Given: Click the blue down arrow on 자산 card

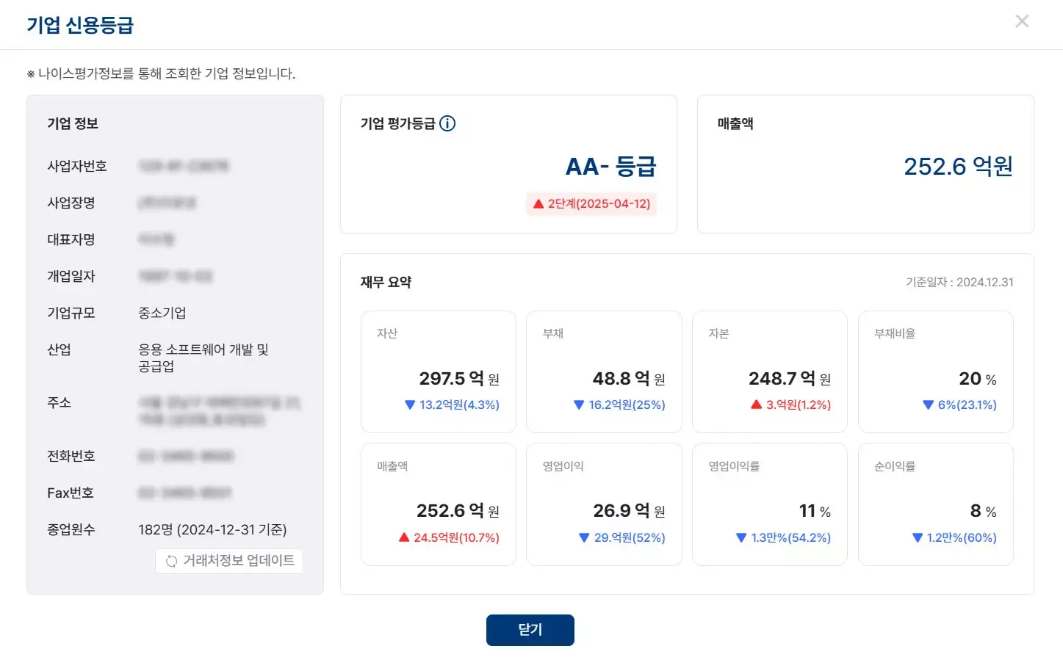Looking at the screenshot, I should click(x=410, y=405).
